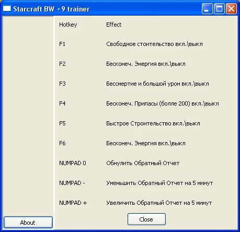Viewport: 240px width, 232px height.
Task: Click 'Уменьшить Обратный Отчет на 5 минут'
Action: [159, 183]
